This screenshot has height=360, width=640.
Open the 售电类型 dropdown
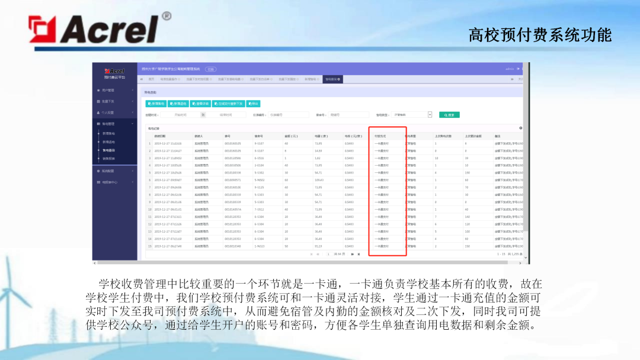pyautogui.click(x=411, y=115)
